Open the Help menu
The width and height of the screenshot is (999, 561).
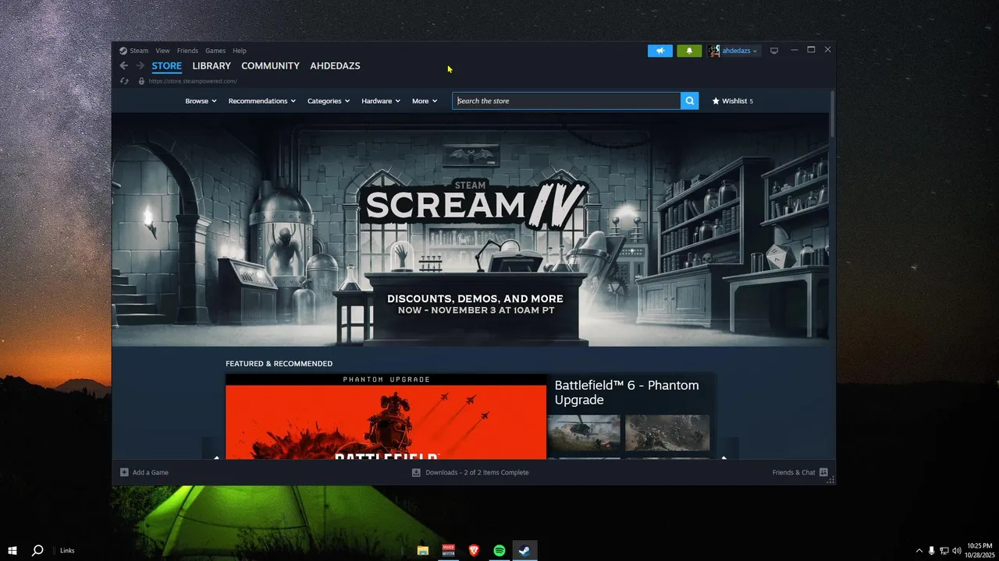pyautogui.click(x=240, y=51)
